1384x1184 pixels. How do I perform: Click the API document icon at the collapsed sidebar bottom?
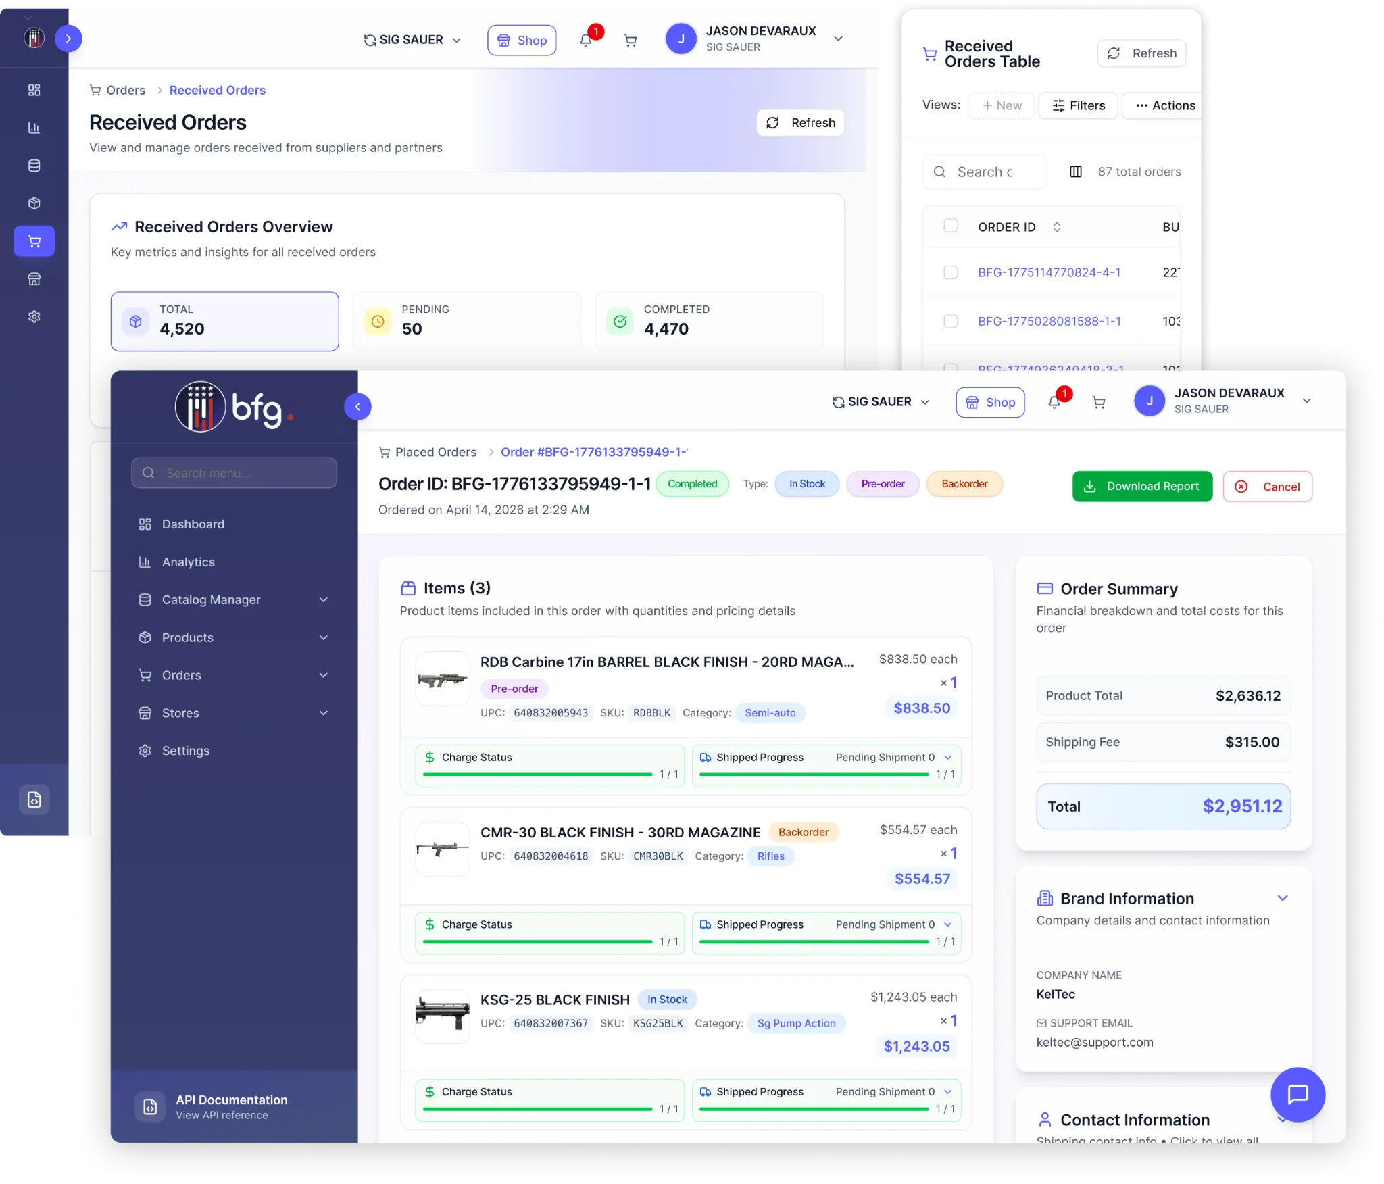[34, 799]
